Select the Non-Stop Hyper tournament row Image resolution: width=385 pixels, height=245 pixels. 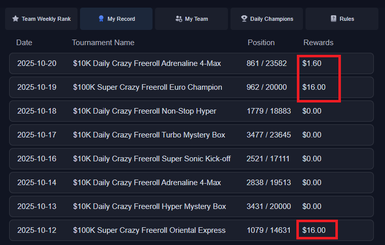191,111
